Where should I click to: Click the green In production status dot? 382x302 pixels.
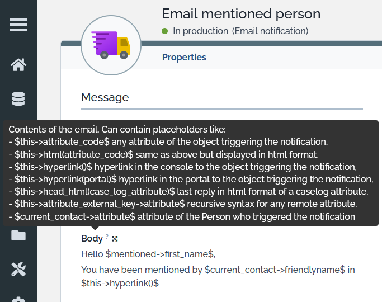[165, 31]
